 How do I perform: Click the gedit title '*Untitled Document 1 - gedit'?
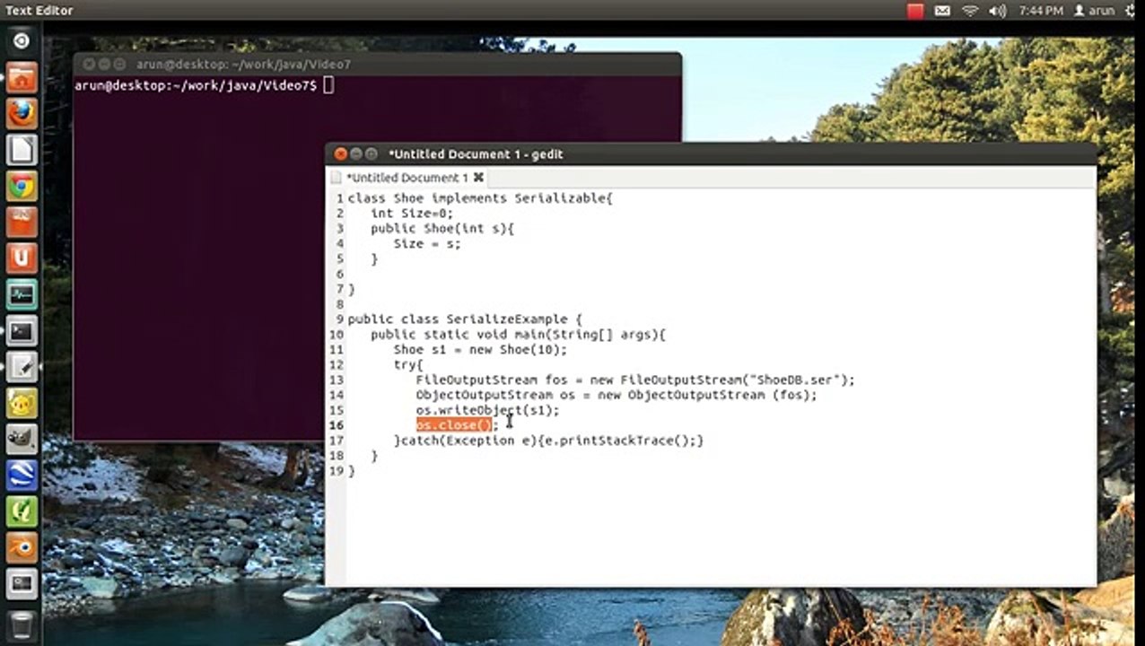pos(476,154)
